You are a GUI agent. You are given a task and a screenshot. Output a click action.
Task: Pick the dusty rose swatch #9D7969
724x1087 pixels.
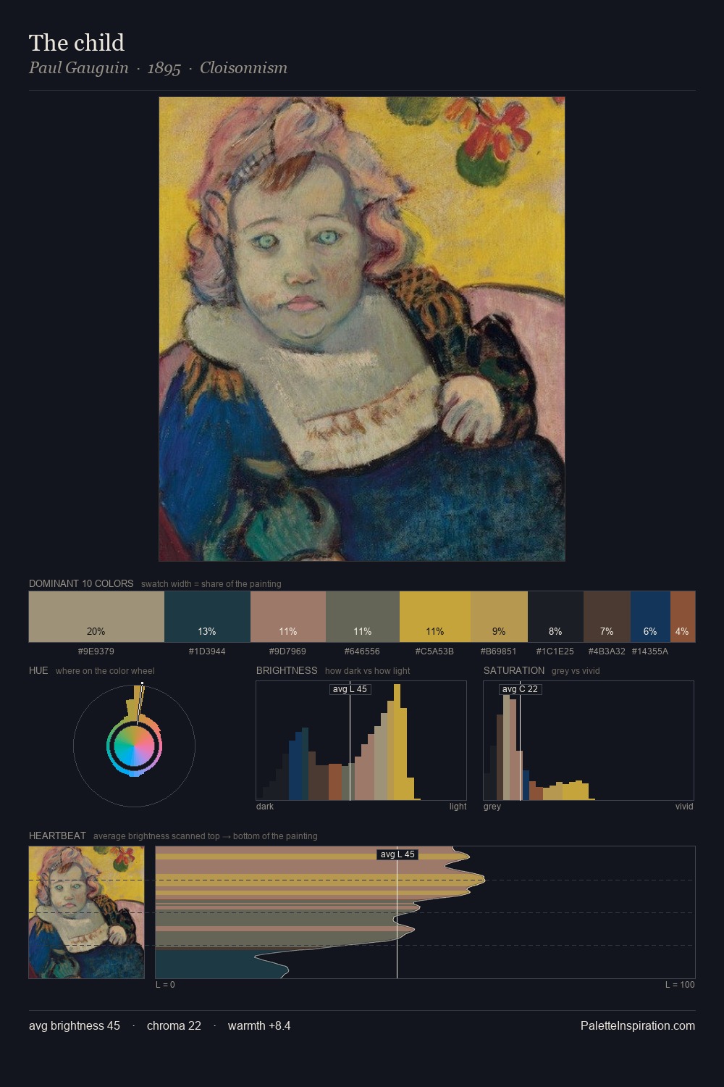[x=288, y=617]
